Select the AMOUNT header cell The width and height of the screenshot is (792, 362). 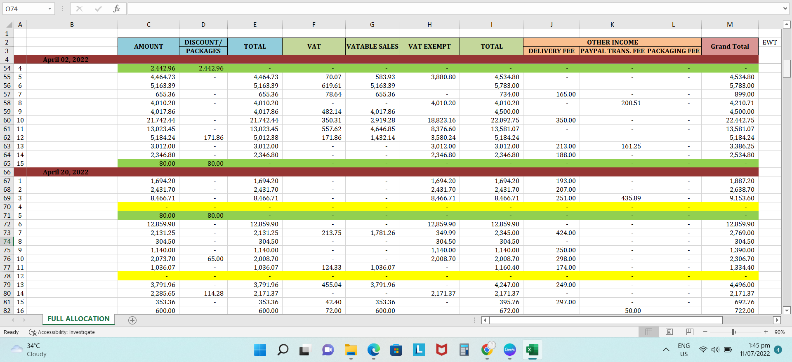(x=148, y=46)
